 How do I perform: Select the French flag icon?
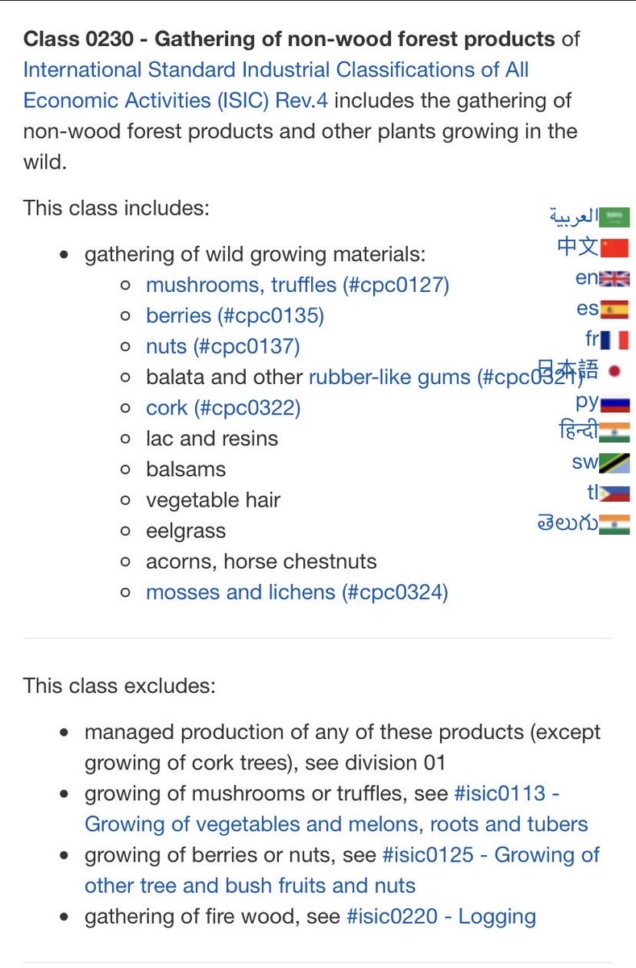click(x=615, y=340)
